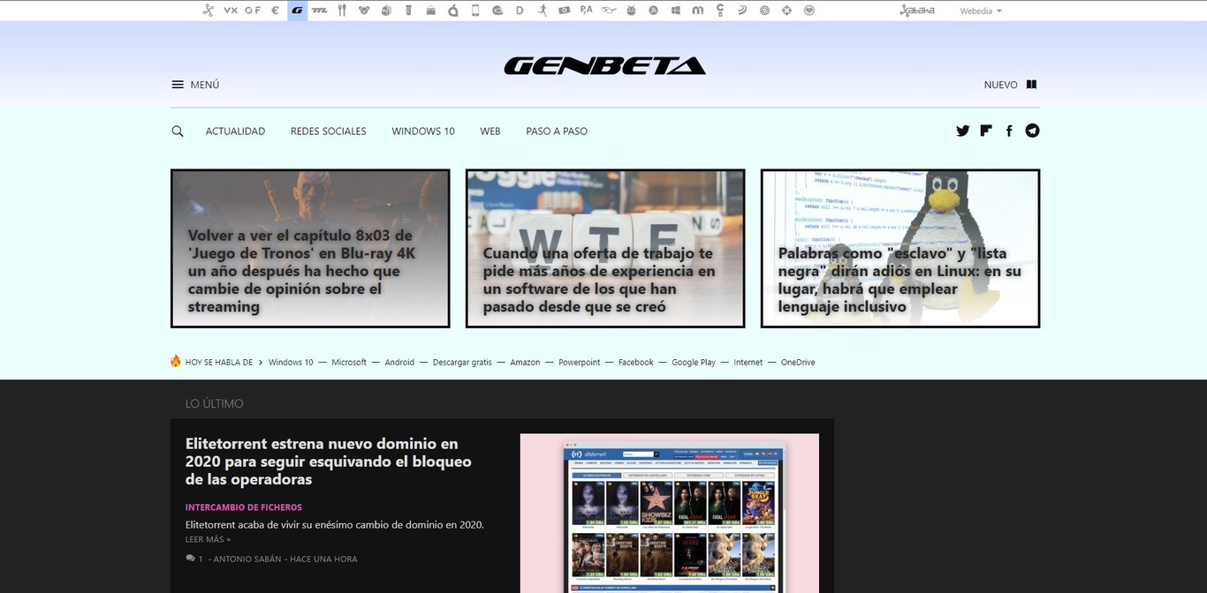Select PASO A PASO in navigation
This screenshot has width=1207, height=593.
pos(557,131)
